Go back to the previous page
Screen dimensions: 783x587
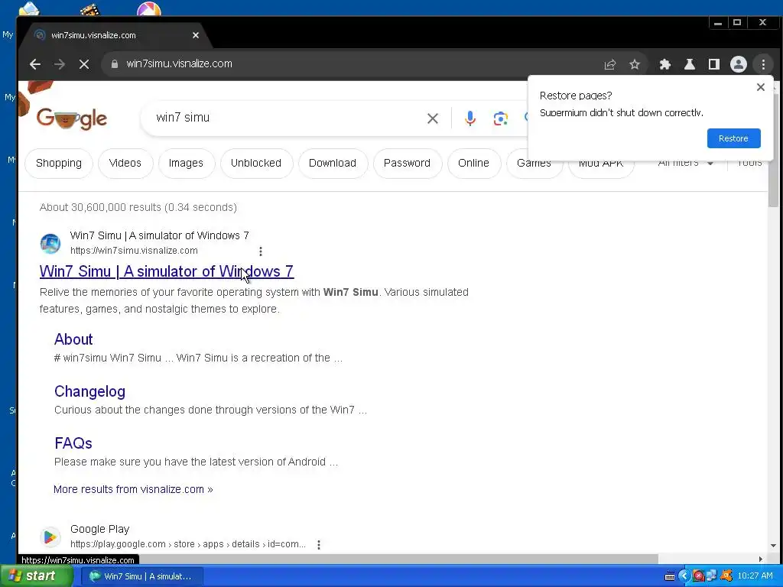[x=35, y=64]
